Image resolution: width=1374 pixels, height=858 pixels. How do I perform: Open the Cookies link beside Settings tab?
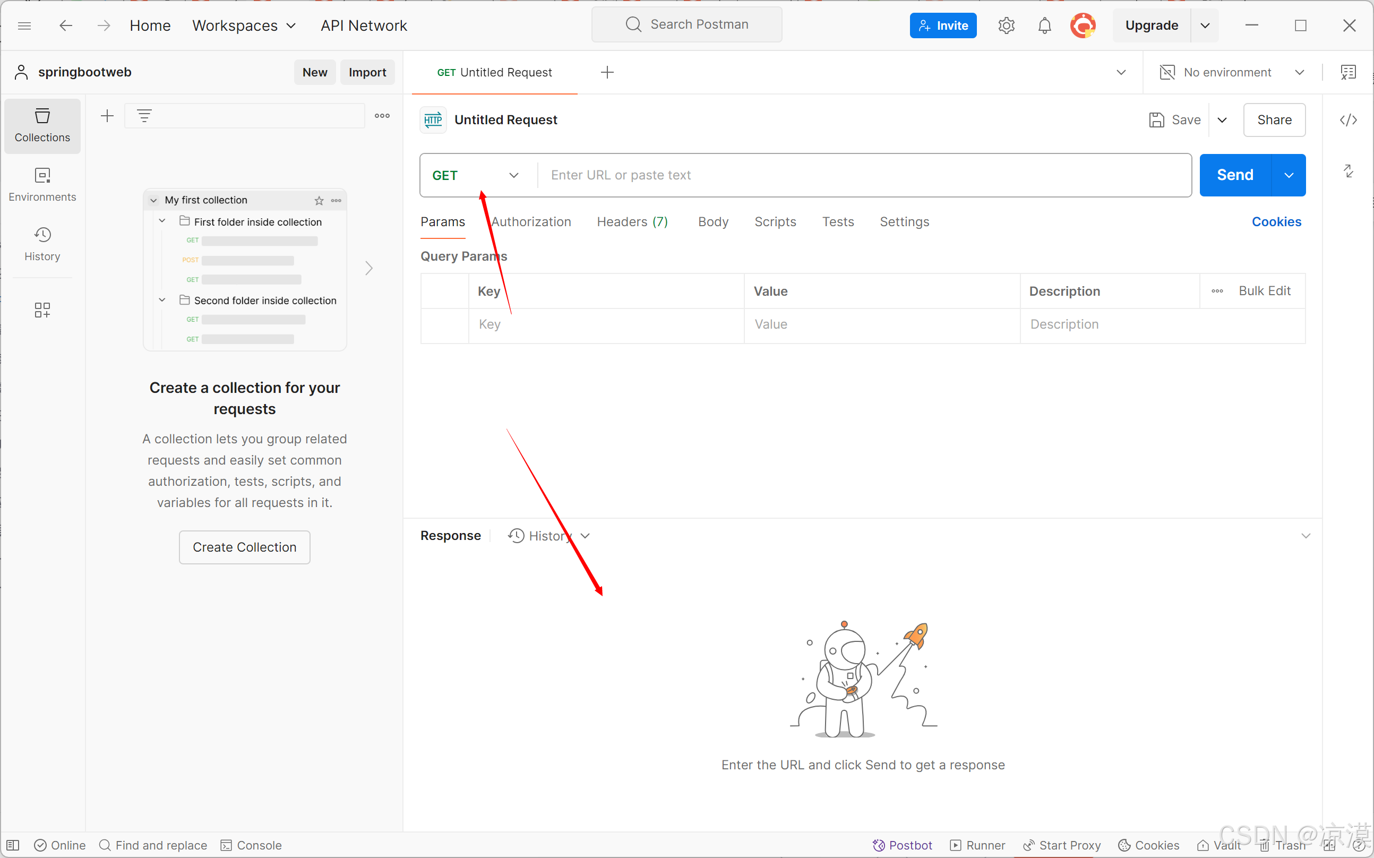tap(1276, 222)
